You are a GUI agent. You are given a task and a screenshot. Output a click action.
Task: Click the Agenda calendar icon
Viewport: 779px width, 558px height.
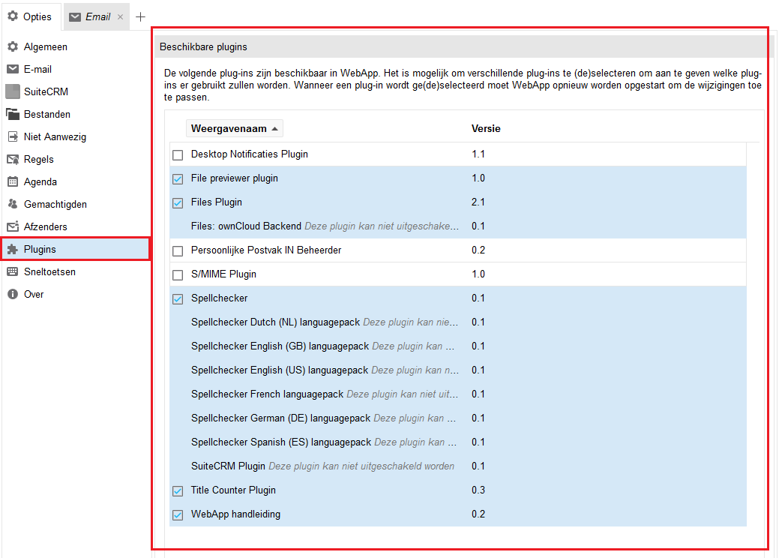pyautogui.click(x=13, y=181)
